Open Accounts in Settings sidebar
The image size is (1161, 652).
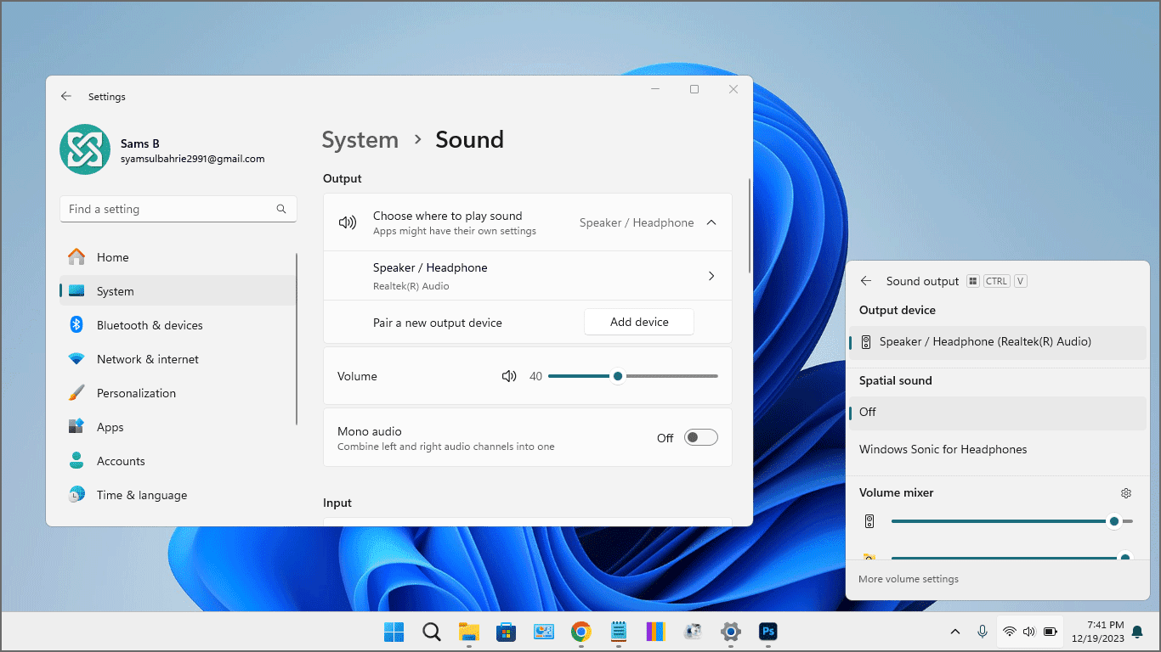[178, 461]
